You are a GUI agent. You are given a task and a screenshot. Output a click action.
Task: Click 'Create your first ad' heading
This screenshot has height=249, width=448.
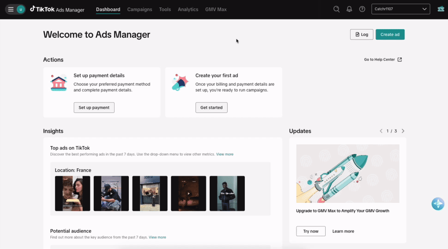click(217, 76)
